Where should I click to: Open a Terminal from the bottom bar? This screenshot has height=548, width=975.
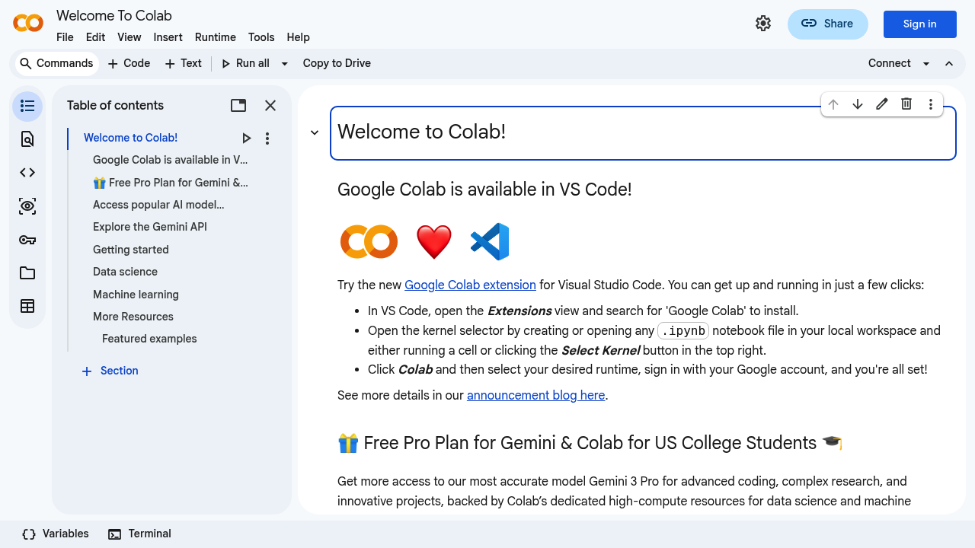(139, 534)
